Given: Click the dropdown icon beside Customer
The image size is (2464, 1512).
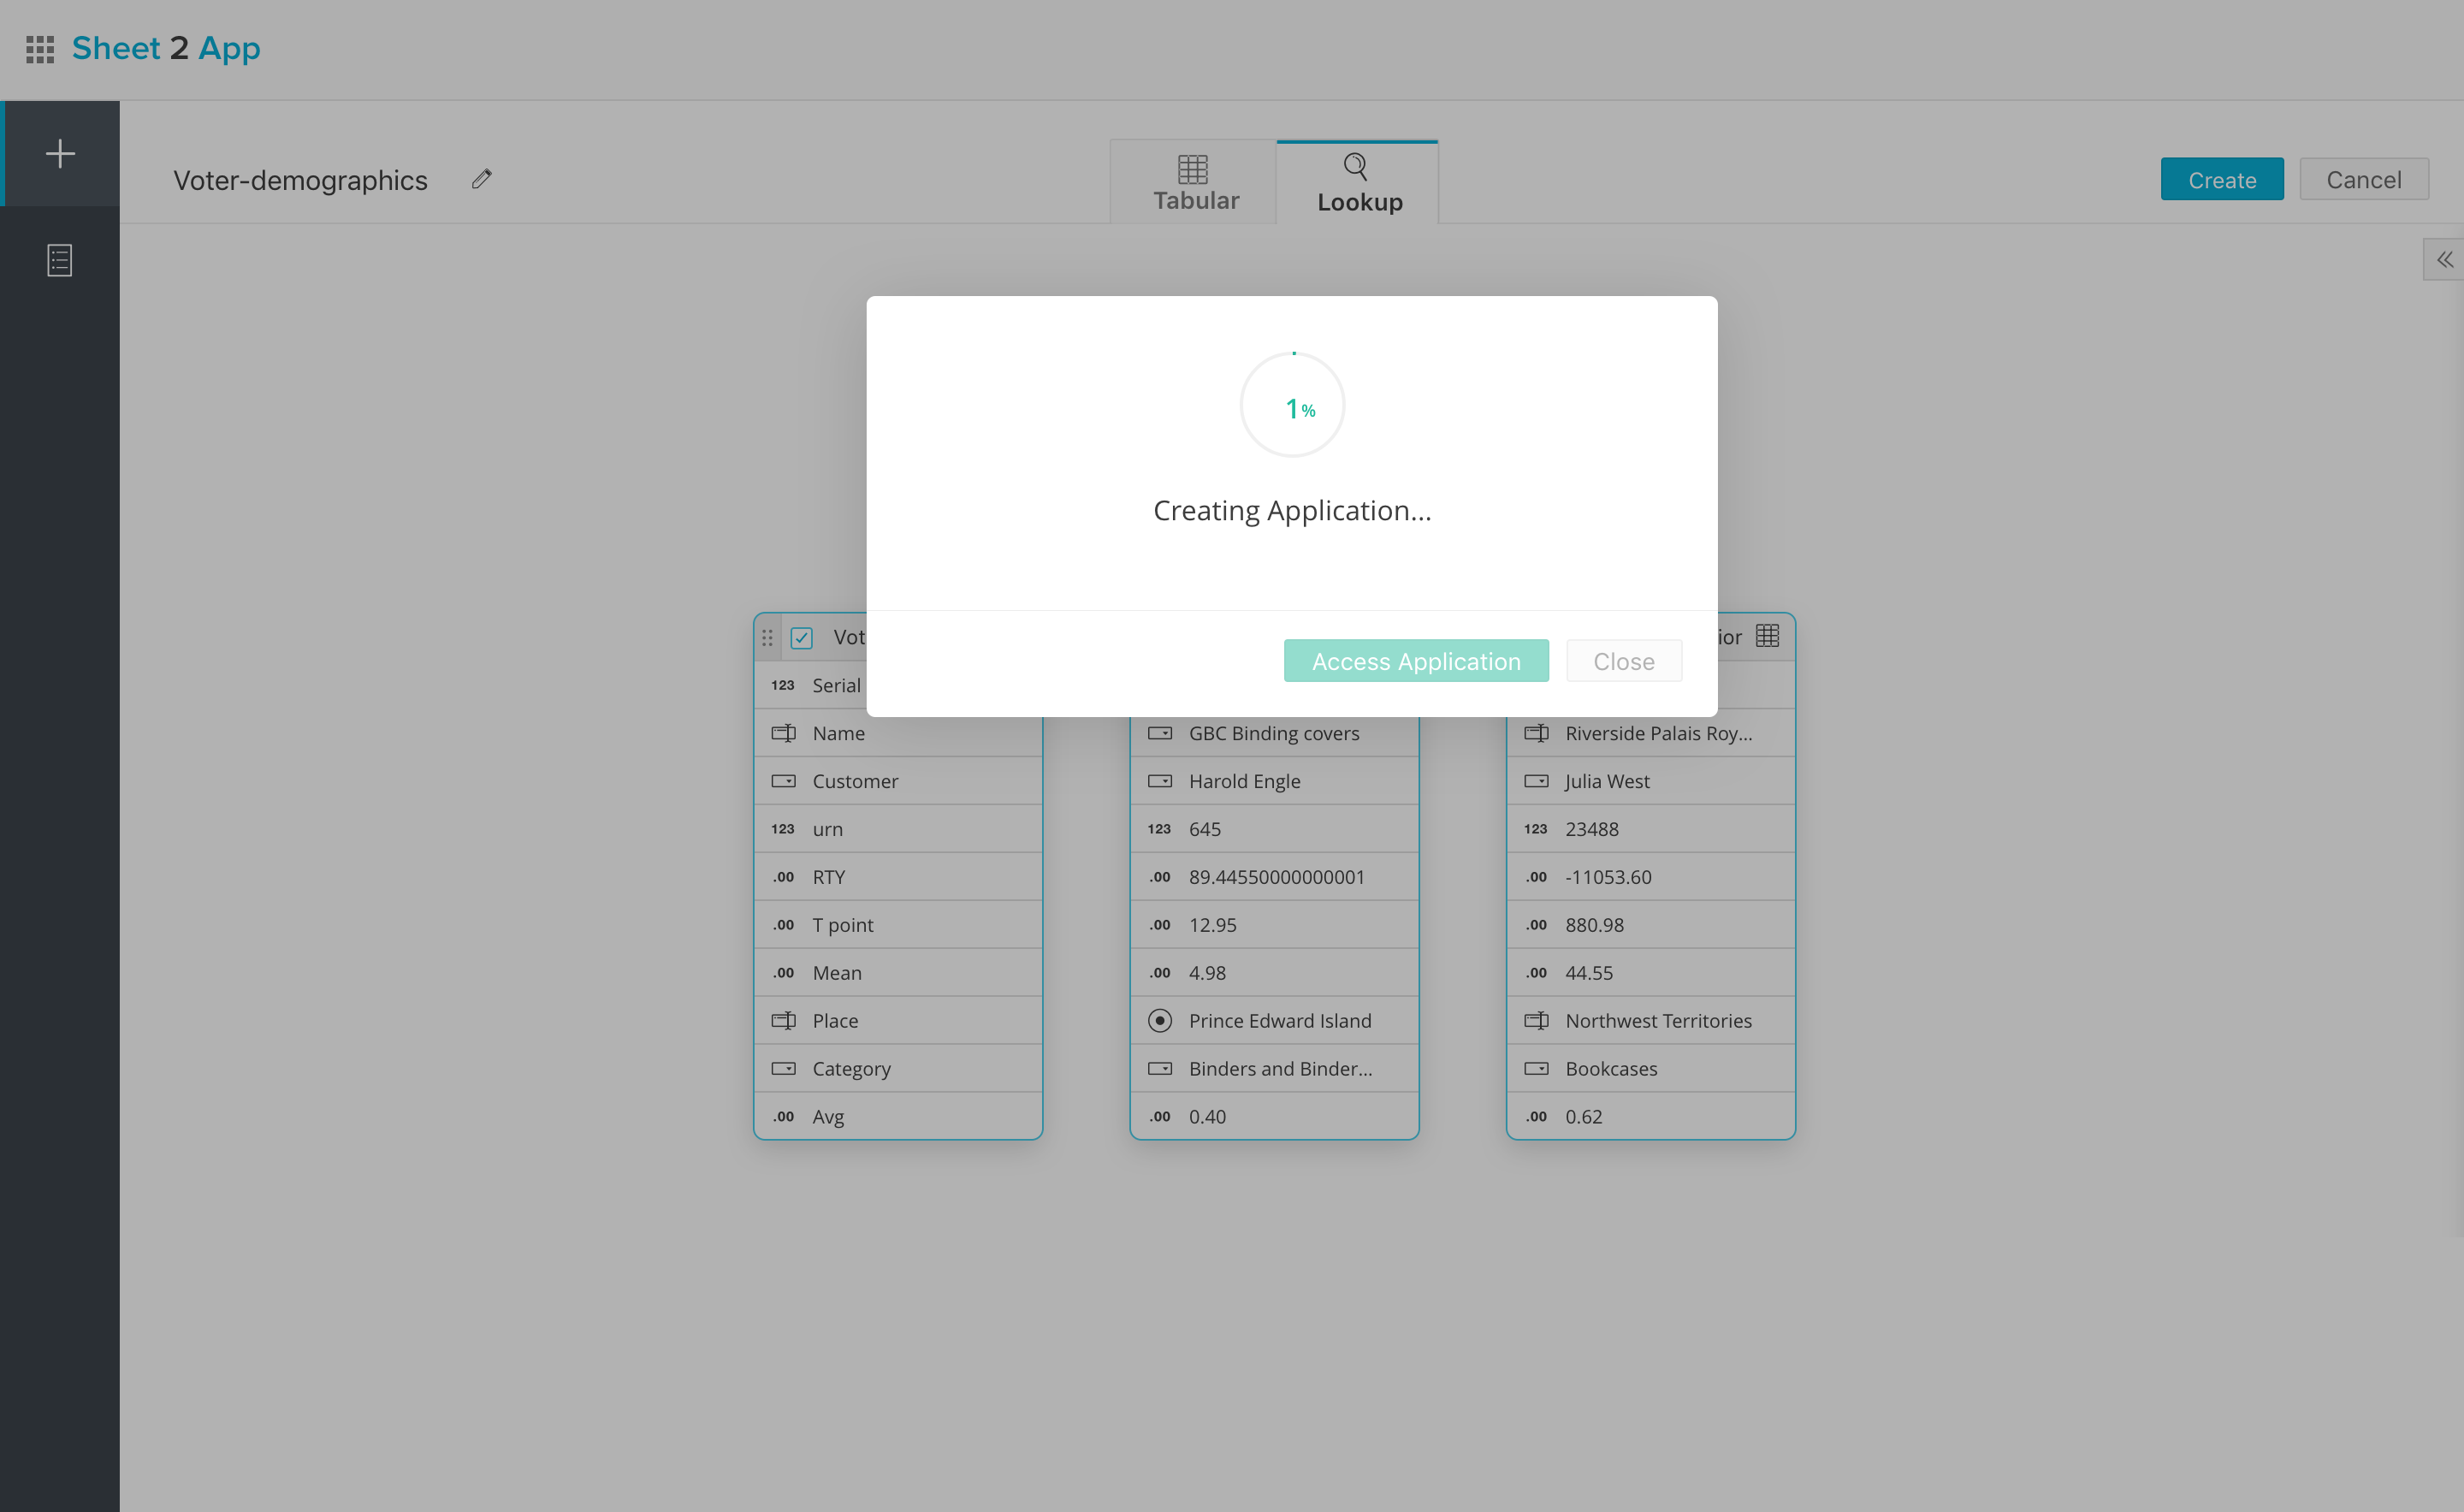Looking at the screenshot, I should point(784,781).
